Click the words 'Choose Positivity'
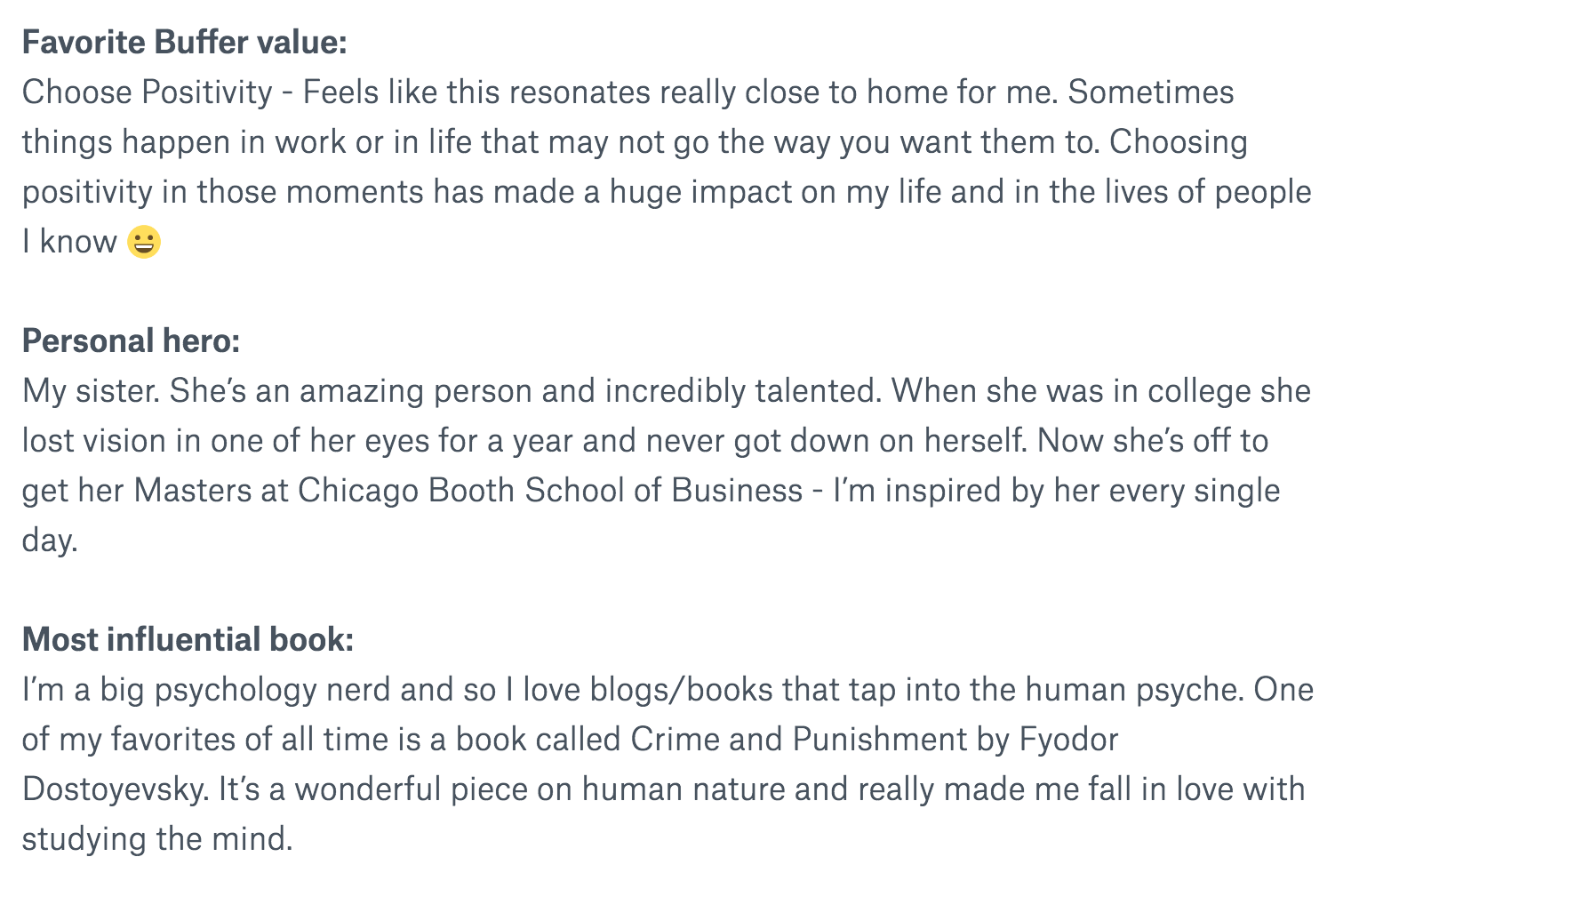Viewport: 1575px width, 905px height. [148, 92]
